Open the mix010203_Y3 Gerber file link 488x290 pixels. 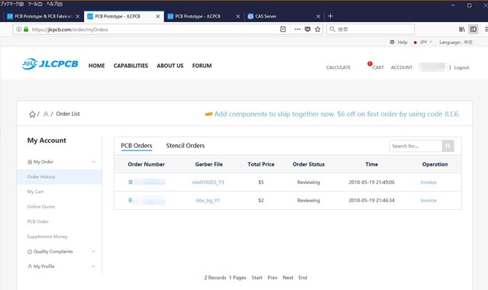click(x=208, y=182)
